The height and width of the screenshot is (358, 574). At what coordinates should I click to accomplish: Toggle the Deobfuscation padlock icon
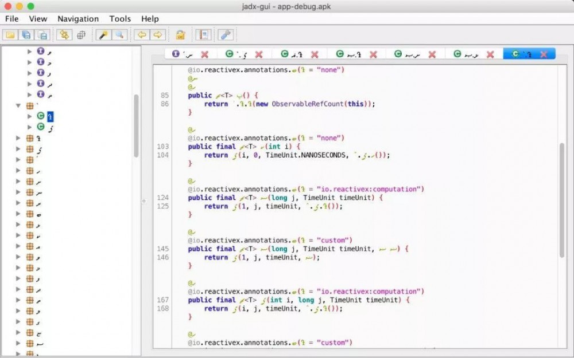point(180,35)
